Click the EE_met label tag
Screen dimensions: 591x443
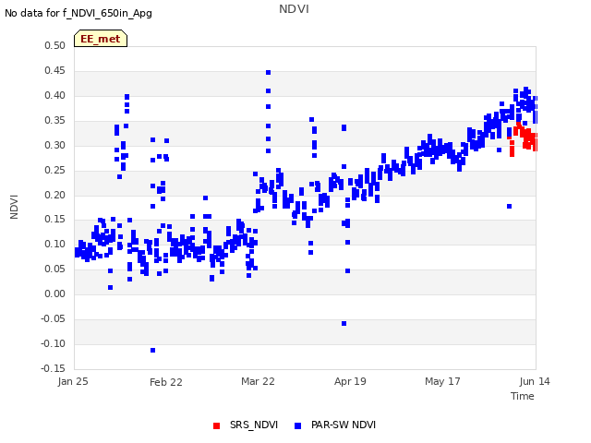click(101, 39)
